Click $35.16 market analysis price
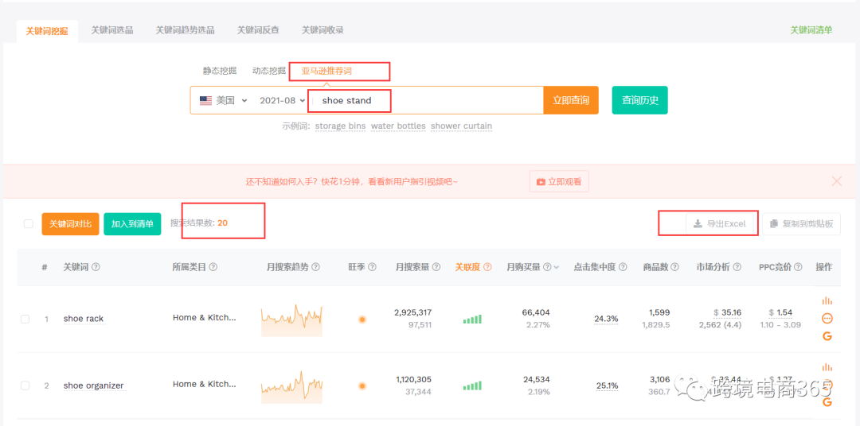Screen dimensions: 860x426 click(x=727, y=312)
